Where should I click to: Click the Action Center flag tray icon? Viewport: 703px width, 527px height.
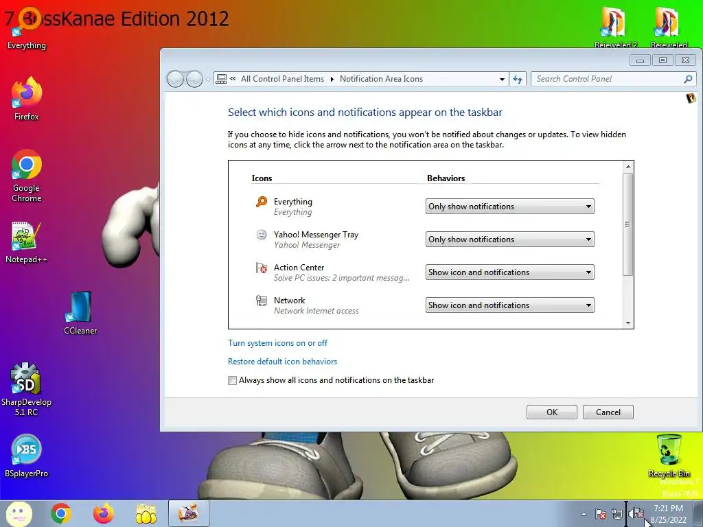coord(601,514)
